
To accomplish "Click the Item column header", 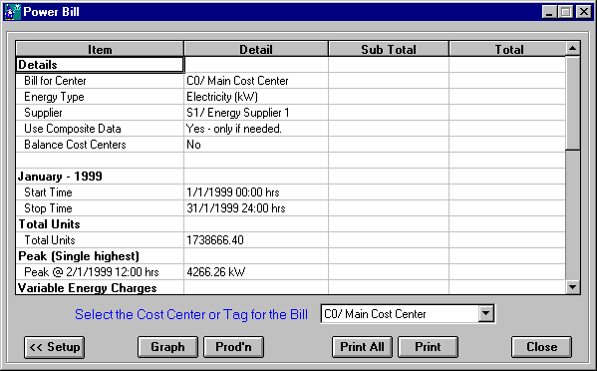I will [x=100, y=49].
